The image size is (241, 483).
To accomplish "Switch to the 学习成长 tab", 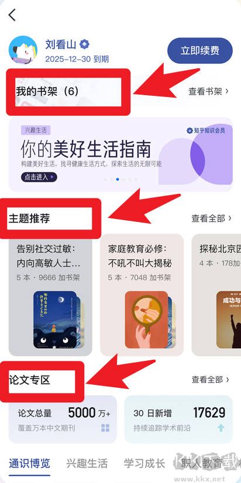I will click(144, 463).
